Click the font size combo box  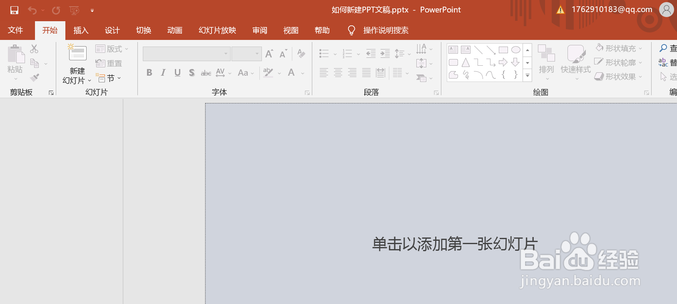[x=246, y=54]
